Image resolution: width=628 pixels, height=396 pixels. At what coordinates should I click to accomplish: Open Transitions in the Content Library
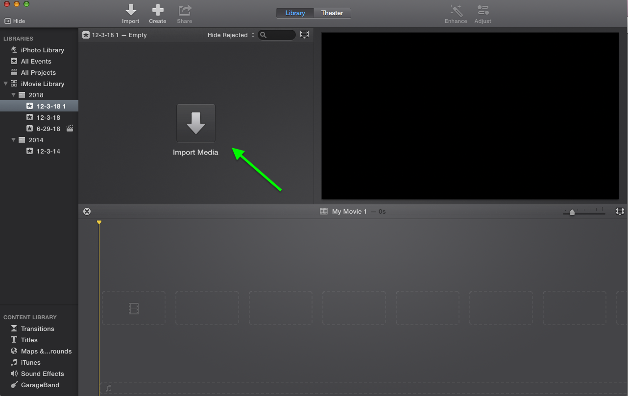click(37, 329)
